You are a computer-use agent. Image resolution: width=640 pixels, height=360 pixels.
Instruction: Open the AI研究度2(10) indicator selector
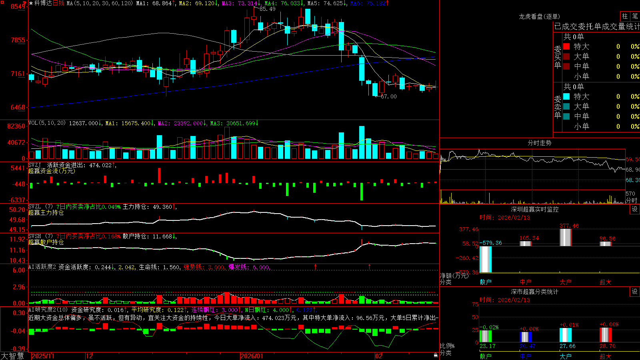[x=48, y=310]
